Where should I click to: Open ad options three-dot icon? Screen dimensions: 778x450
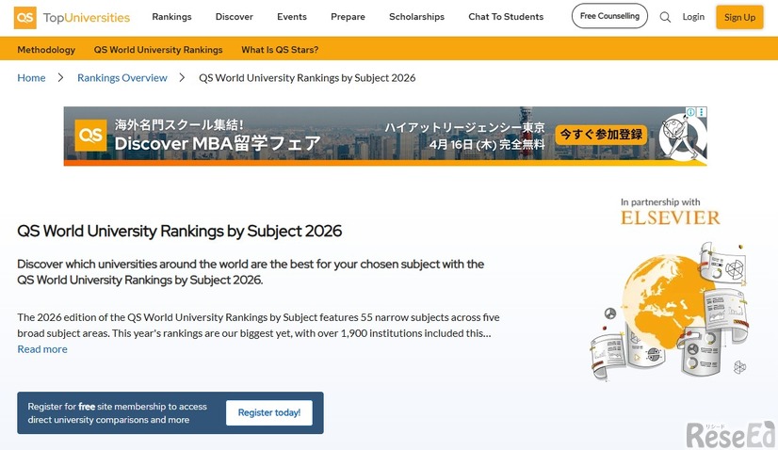pyautogui.click(x=701, y=112)
